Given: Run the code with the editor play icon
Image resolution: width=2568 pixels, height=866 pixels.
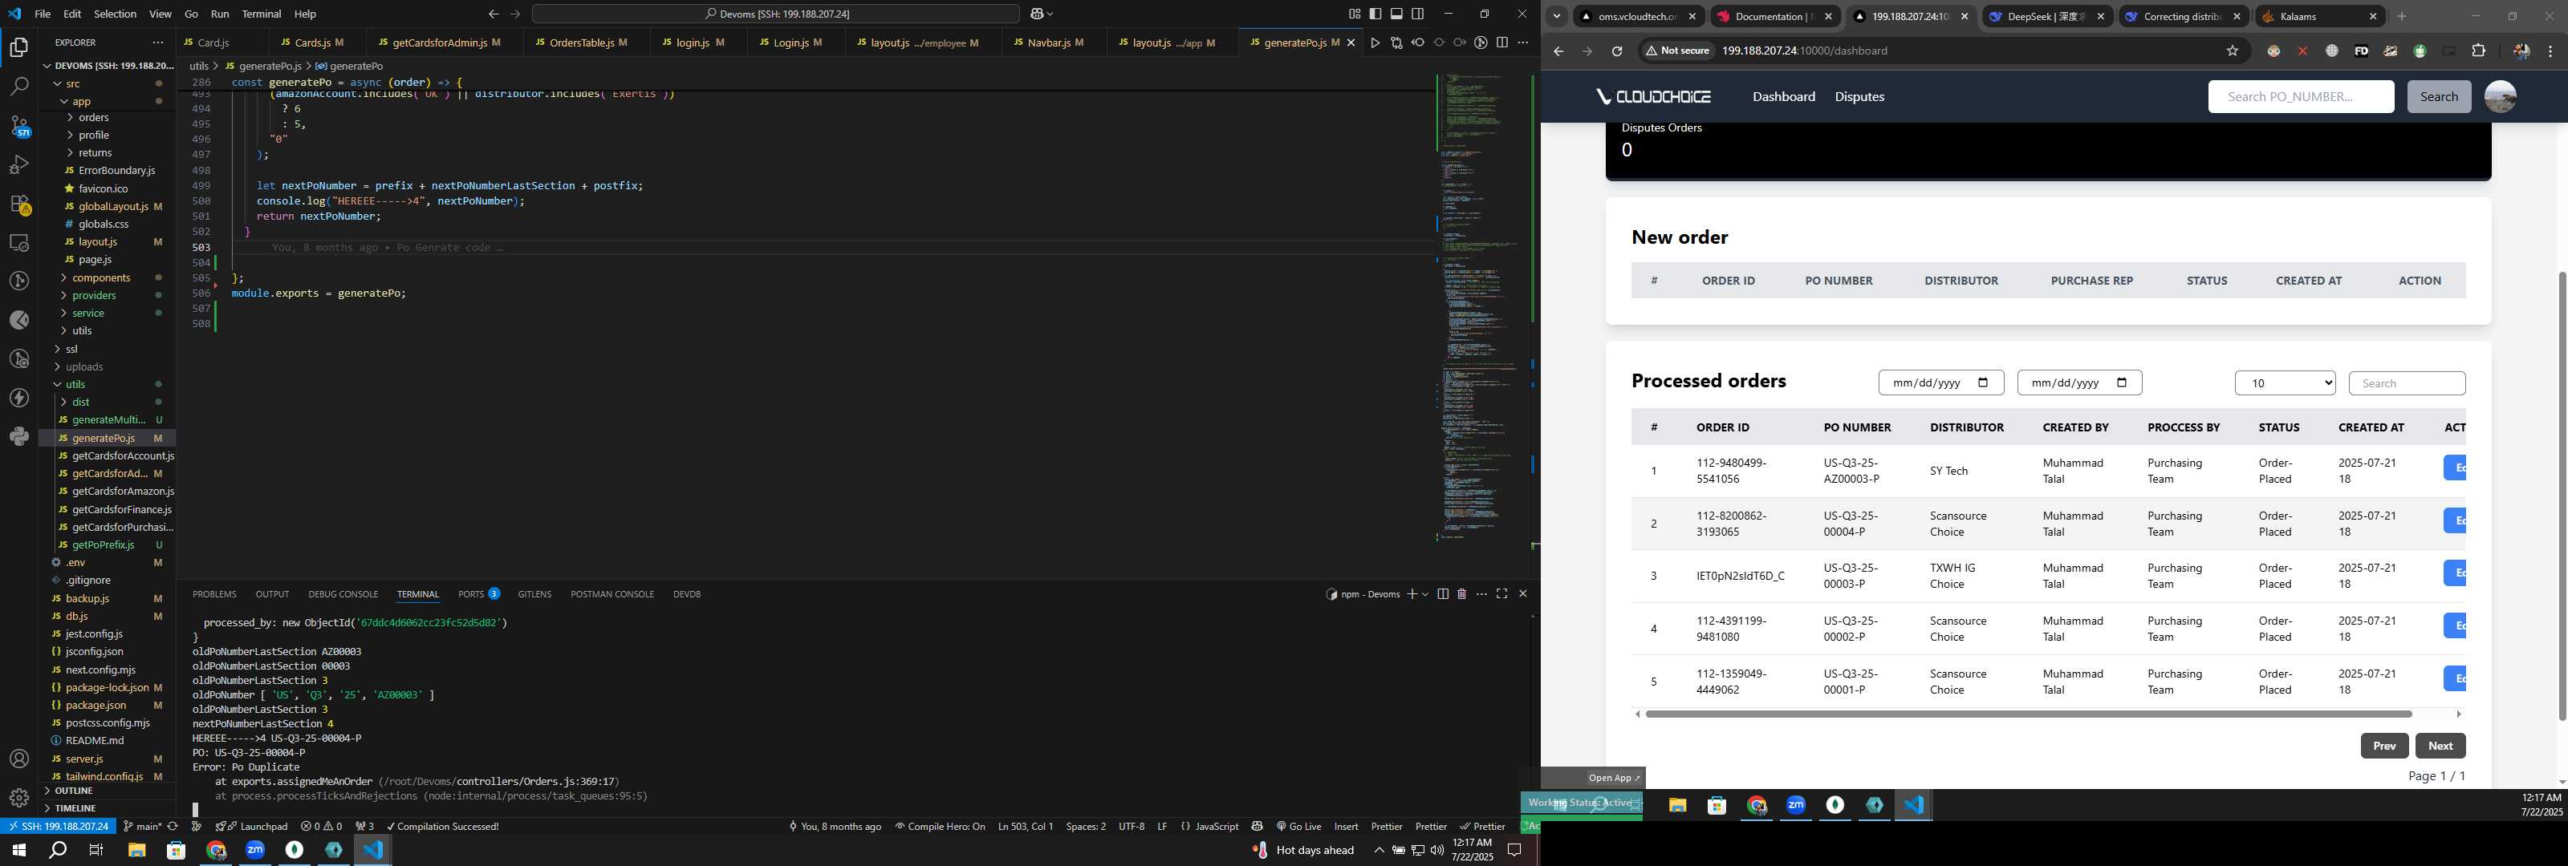Looking at the screenshot, I should (1375, 42).
